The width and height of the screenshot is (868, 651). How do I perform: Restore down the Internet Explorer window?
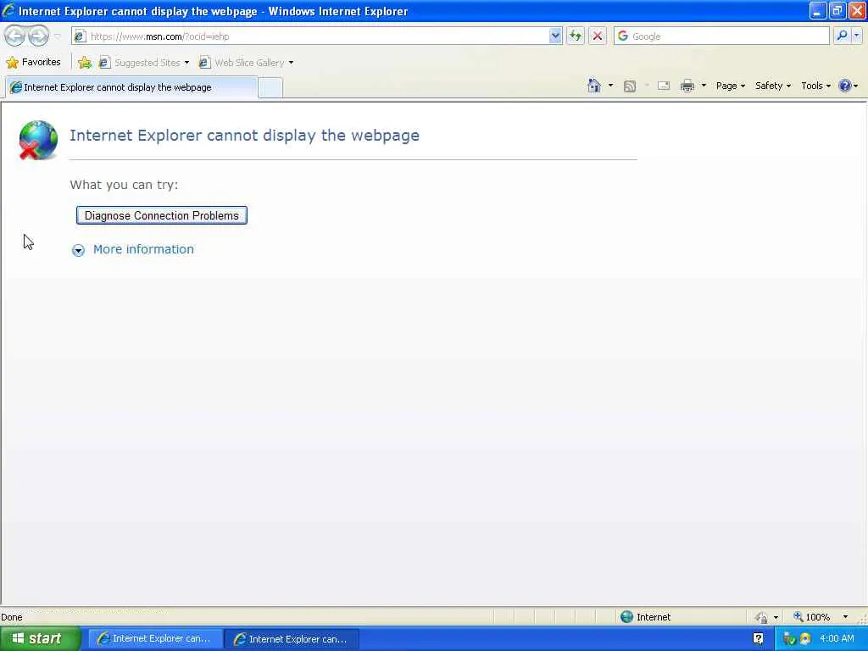tap(837, 10)
